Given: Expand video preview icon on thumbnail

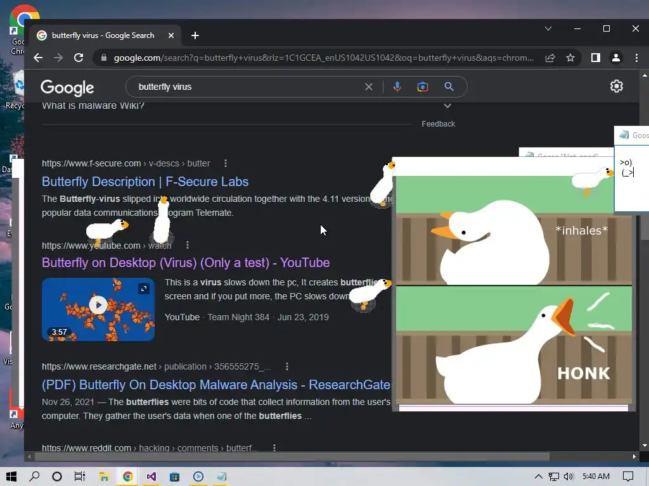Looking at the screenshot, I should pos(144,289).
